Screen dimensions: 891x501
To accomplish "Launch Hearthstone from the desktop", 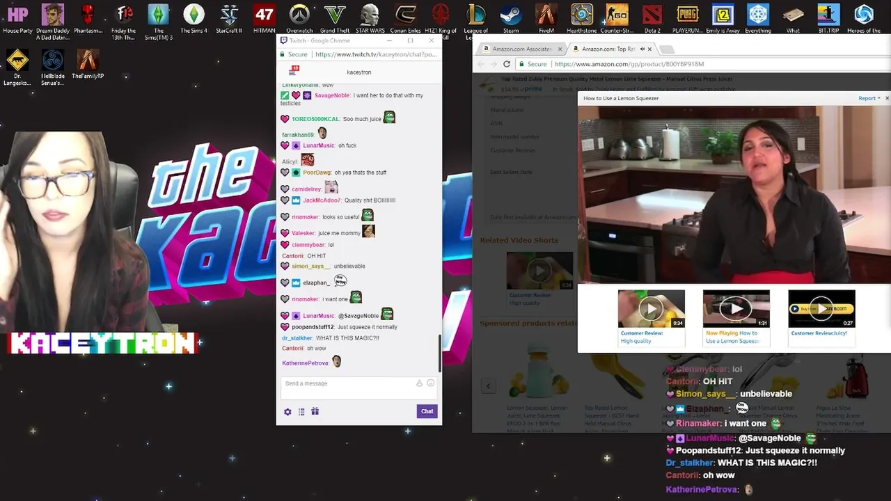I will 581,19.
